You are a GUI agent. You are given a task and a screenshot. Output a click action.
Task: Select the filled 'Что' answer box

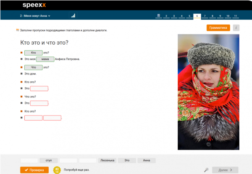click(x=34, y=67)
